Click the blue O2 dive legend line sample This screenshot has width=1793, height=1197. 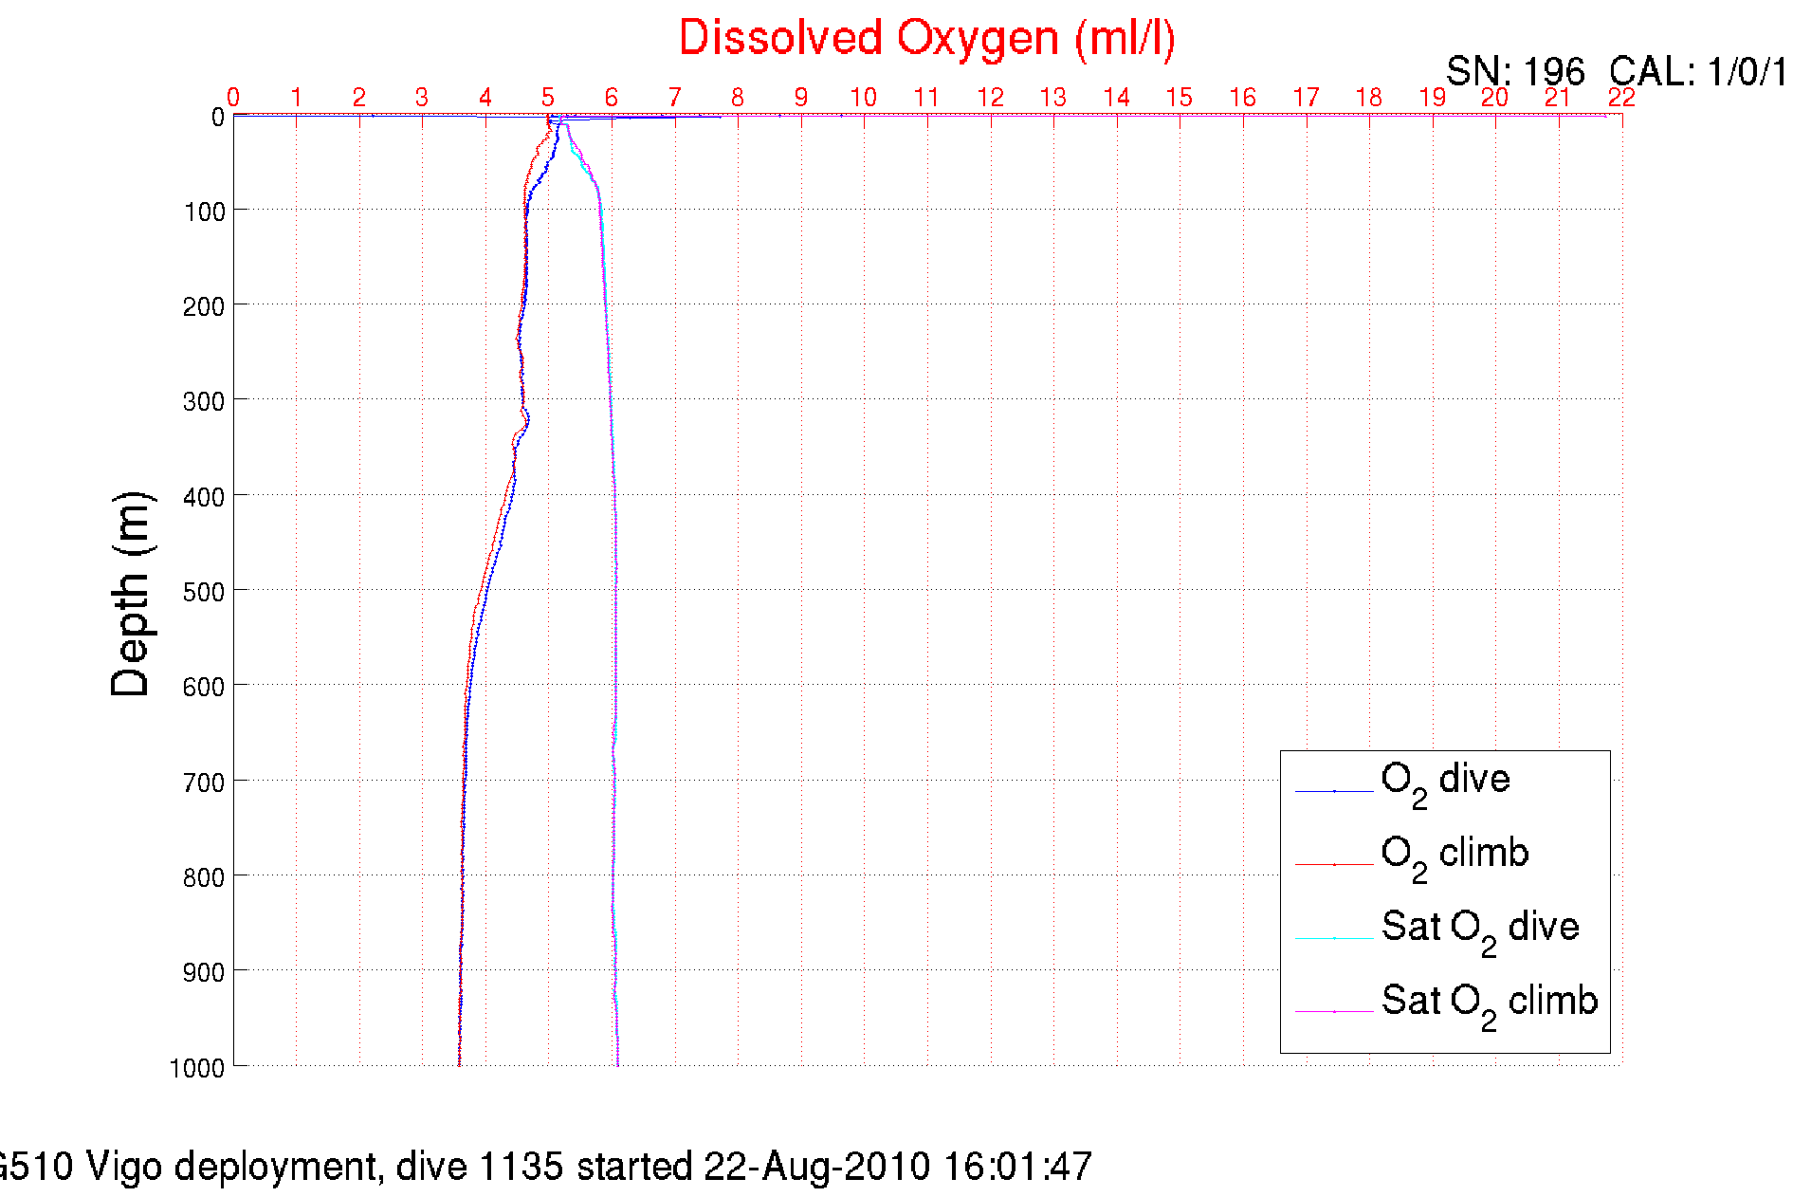pos(1334,791)
